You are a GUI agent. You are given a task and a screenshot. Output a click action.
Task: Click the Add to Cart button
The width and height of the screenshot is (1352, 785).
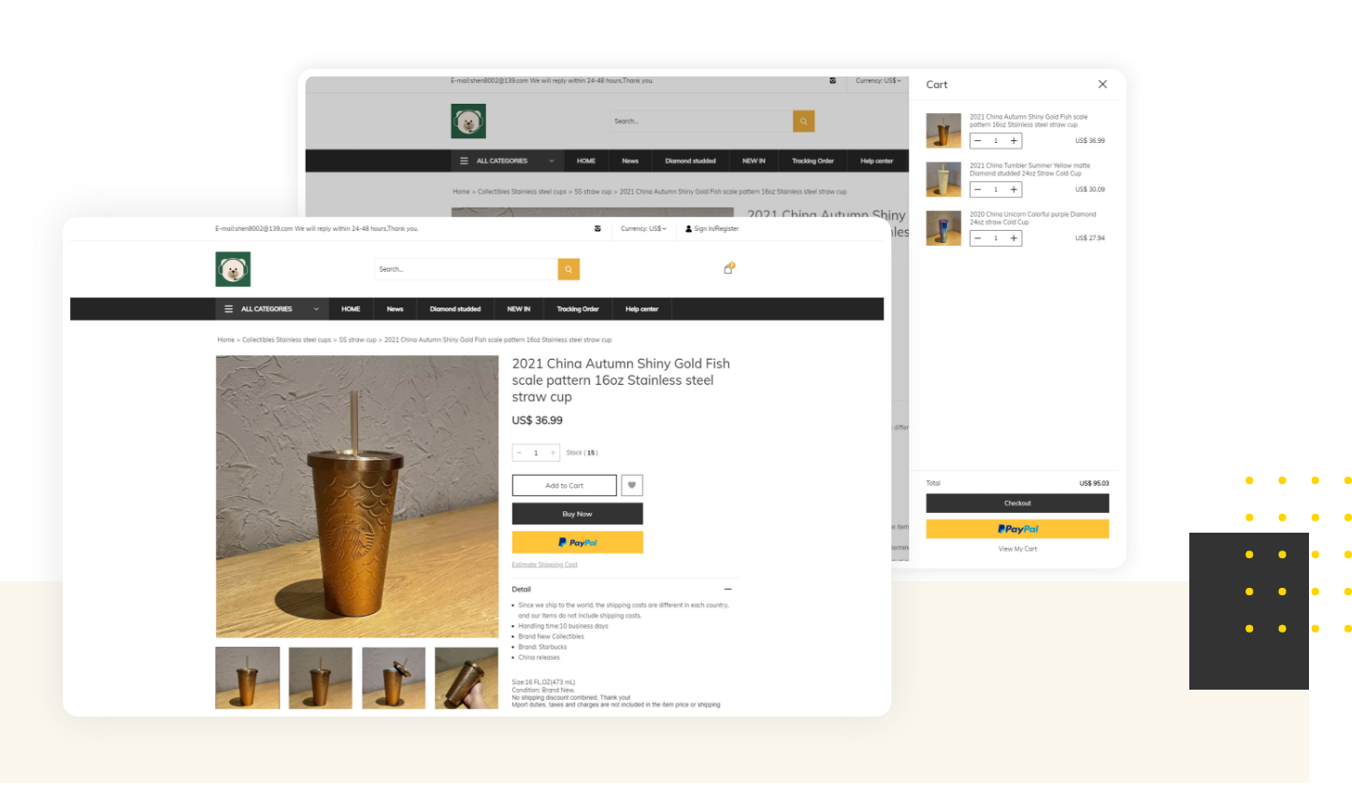(x=564, y=486)
